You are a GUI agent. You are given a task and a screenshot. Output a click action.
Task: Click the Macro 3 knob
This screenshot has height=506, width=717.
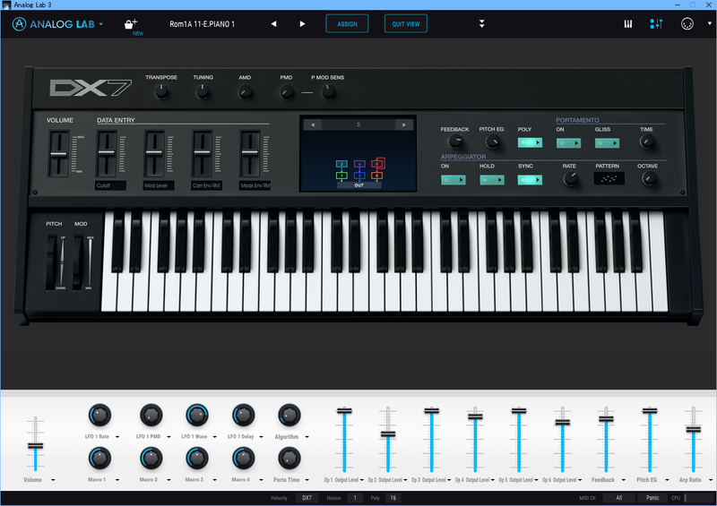197,458
